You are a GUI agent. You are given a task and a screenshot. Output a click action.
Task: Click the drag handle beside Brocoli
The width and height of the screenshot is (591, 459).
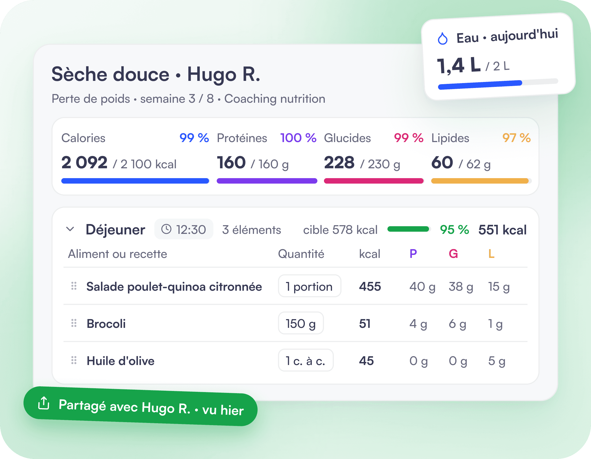point(74,323)
